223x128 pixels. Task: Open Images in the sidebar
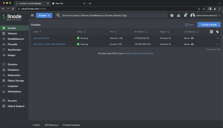[14, 55]
